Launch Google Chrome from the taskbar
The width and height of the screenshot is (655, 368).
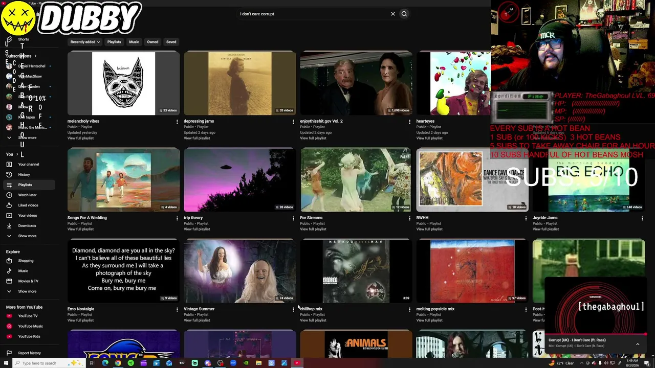[118, 363]
